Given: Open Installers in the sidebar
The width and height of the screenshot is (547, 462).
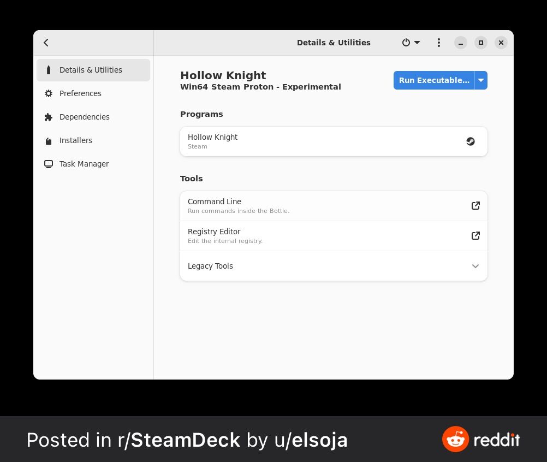Looking at the screenshot, I should pos(93,140).
